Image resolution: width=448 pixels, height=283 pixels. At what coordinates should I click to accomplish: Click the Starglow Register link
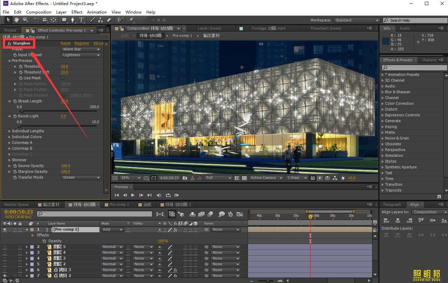point(82,44)
